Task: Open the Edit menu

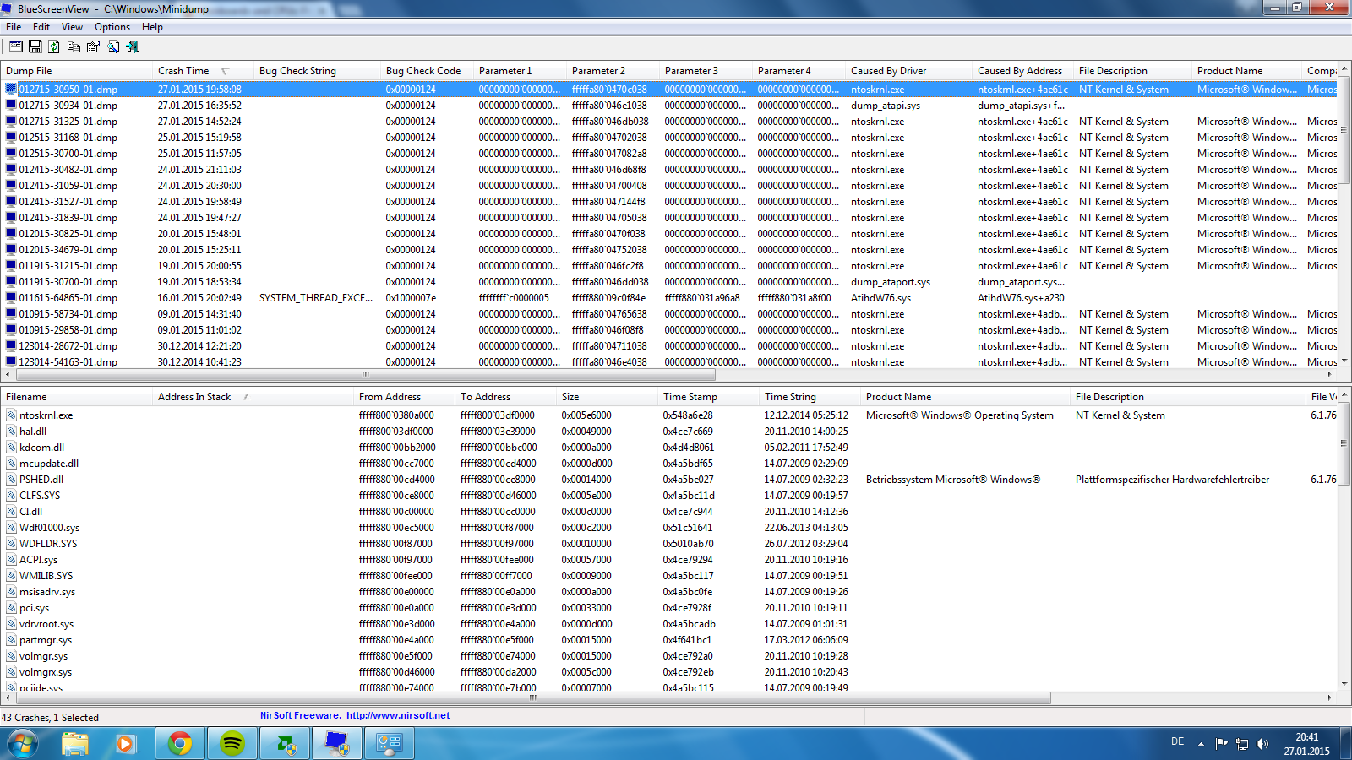Action: (x=41, y=27)
